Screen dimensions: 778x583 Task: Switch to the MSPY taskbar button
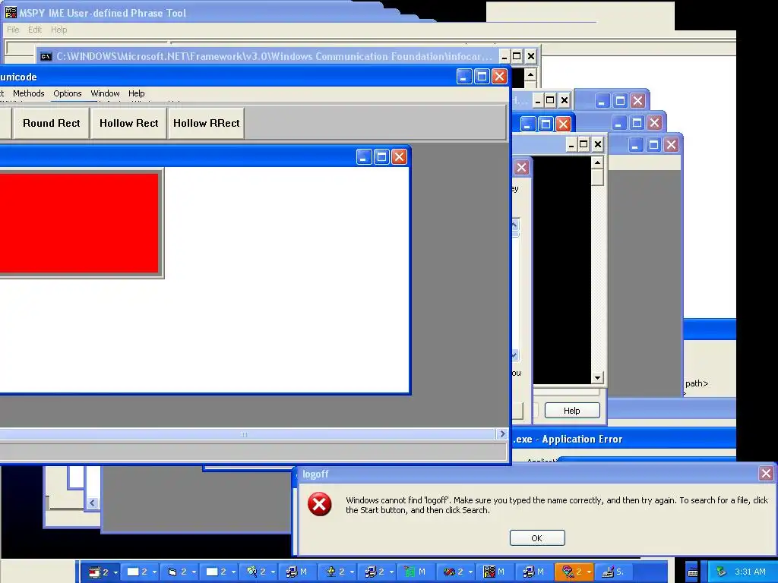[x=495, y=572]
